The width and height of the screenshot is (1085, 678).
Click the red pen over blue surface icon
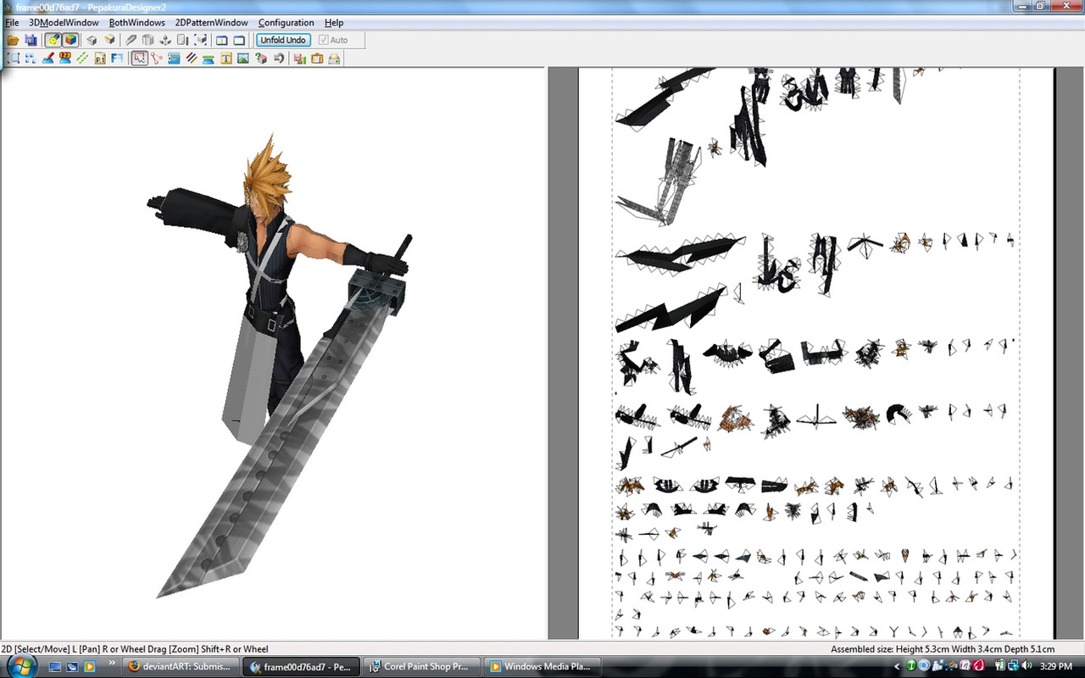pos(48,58)
